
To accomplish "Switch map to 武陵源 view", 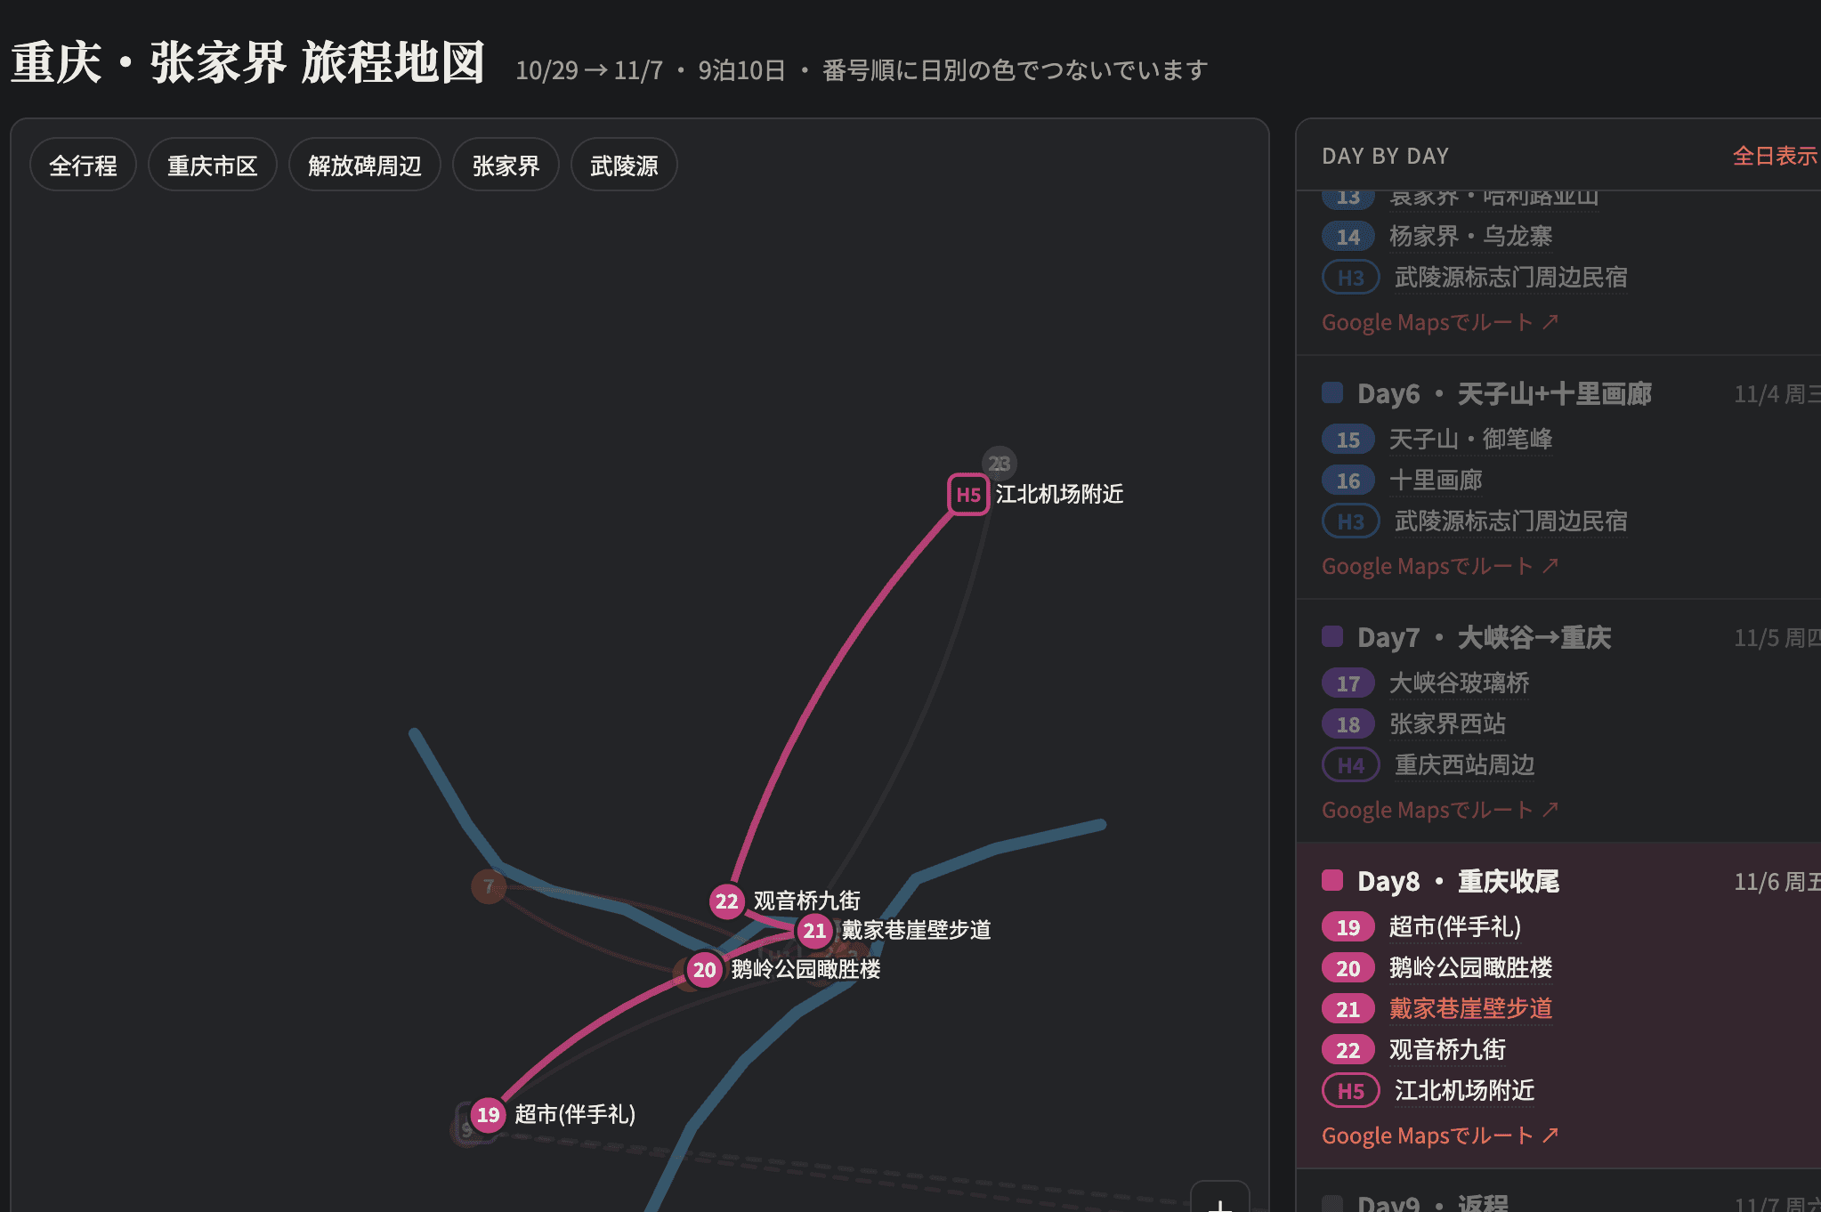I will coord(624,166).
